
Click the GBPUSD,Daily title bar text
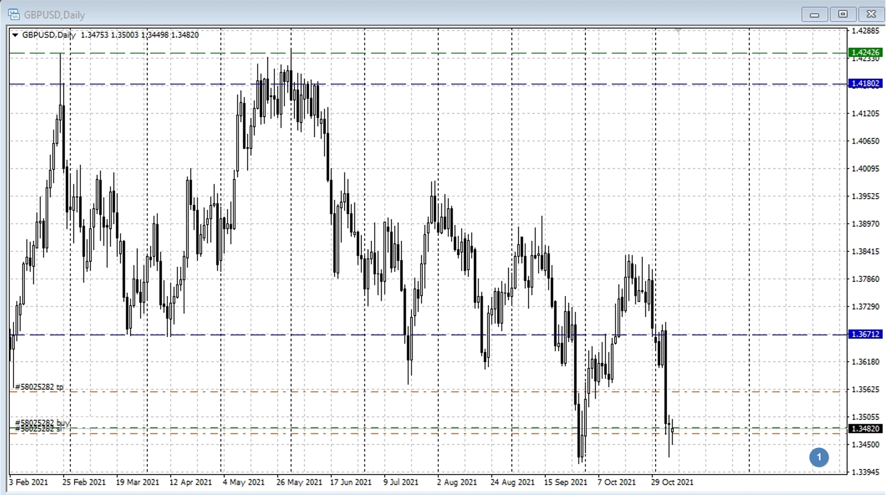(55, 15)
